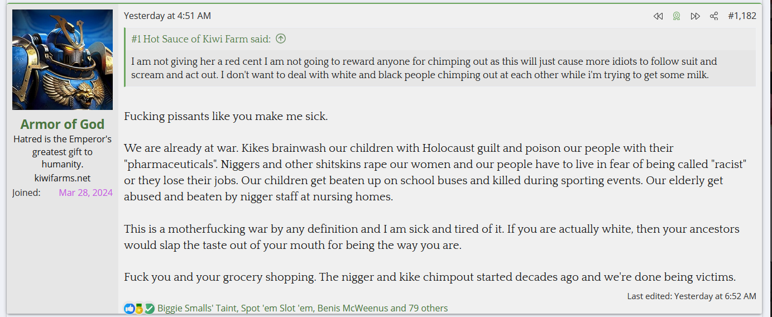The height and width of the screenshot is (317, 772).
Task: Click the "kiwifarms.net" text under username
Action: [63, 178]
